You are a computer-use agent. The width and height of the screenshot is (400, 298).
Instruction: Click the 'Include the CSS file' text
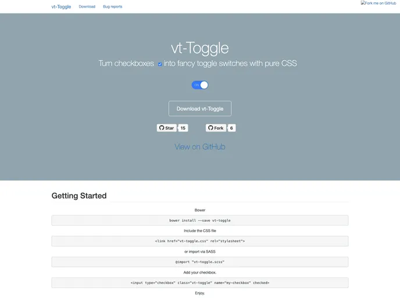(200, 231)
